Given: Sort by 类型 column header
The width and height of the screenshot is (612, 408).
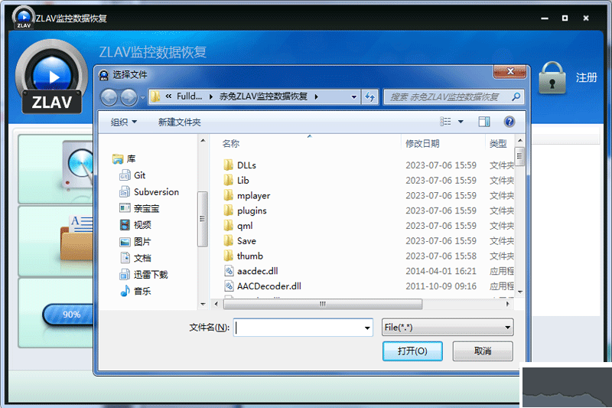Looking at the screenshot, I should click(498, 144).
